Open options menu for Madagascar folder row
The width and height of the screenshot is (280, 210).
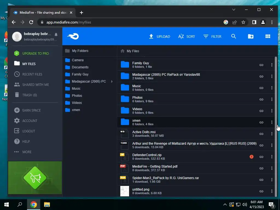click(272, 76)
